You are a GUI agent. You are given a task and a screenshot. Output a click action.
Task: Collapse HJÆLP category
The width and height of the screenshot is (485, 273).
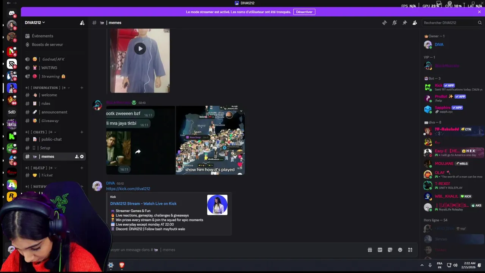[41, 168]
